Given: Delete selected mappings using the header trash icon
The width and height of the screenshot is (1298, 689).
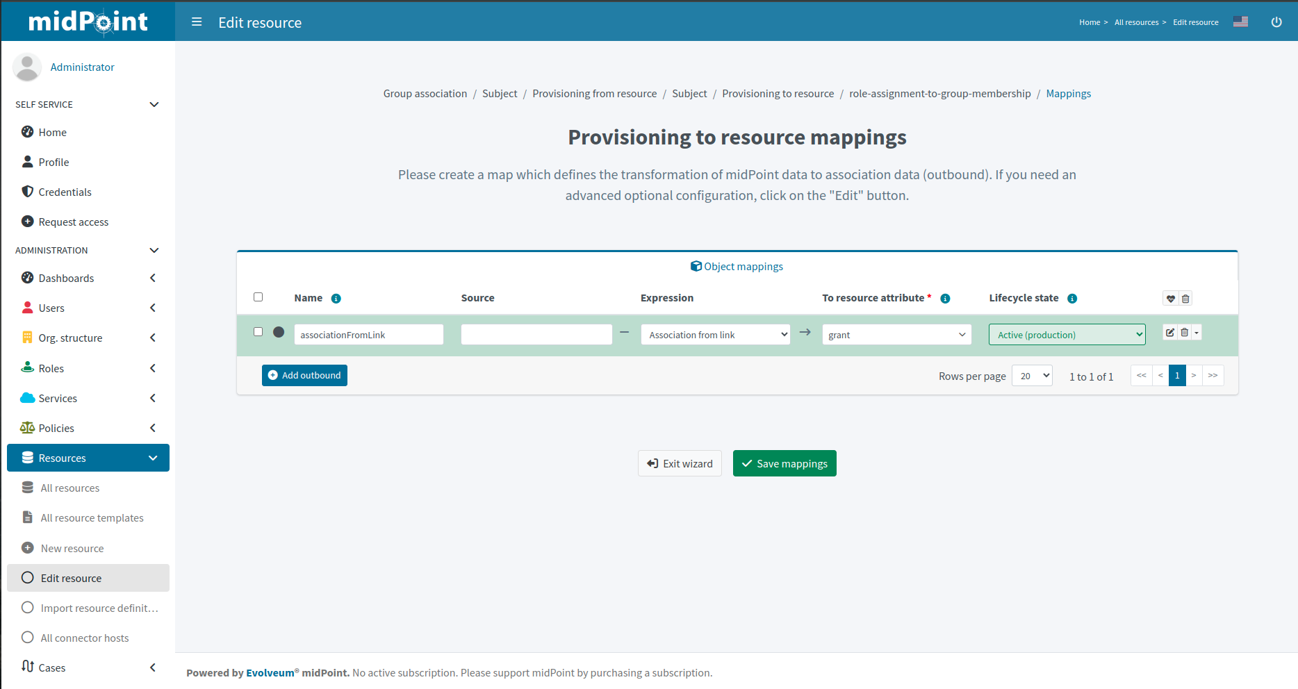Looking at the screenshot, I should coord(1185,298).
